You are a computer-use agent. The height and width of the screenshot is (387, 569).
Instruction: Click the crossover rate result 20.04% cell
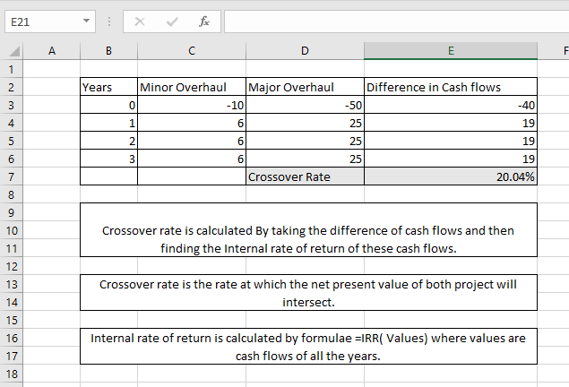(450, 176)
